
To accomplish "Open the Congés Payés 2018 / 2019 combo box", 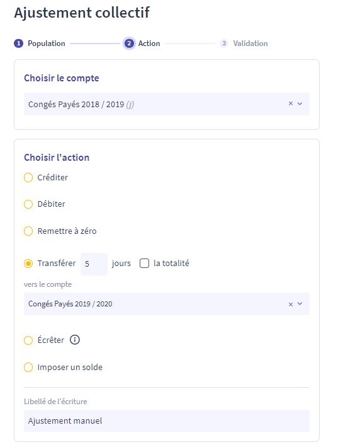I will (x=166, y=104).
